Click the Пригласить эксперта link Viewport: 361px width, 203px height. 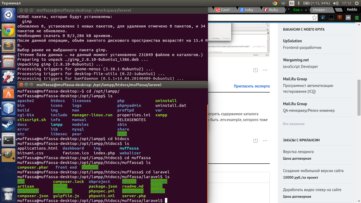(252, 86)
